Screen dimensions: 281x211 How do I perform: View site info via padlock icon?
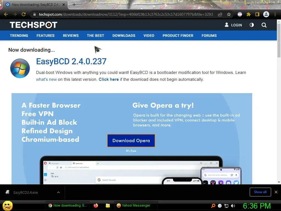(34, 14)
